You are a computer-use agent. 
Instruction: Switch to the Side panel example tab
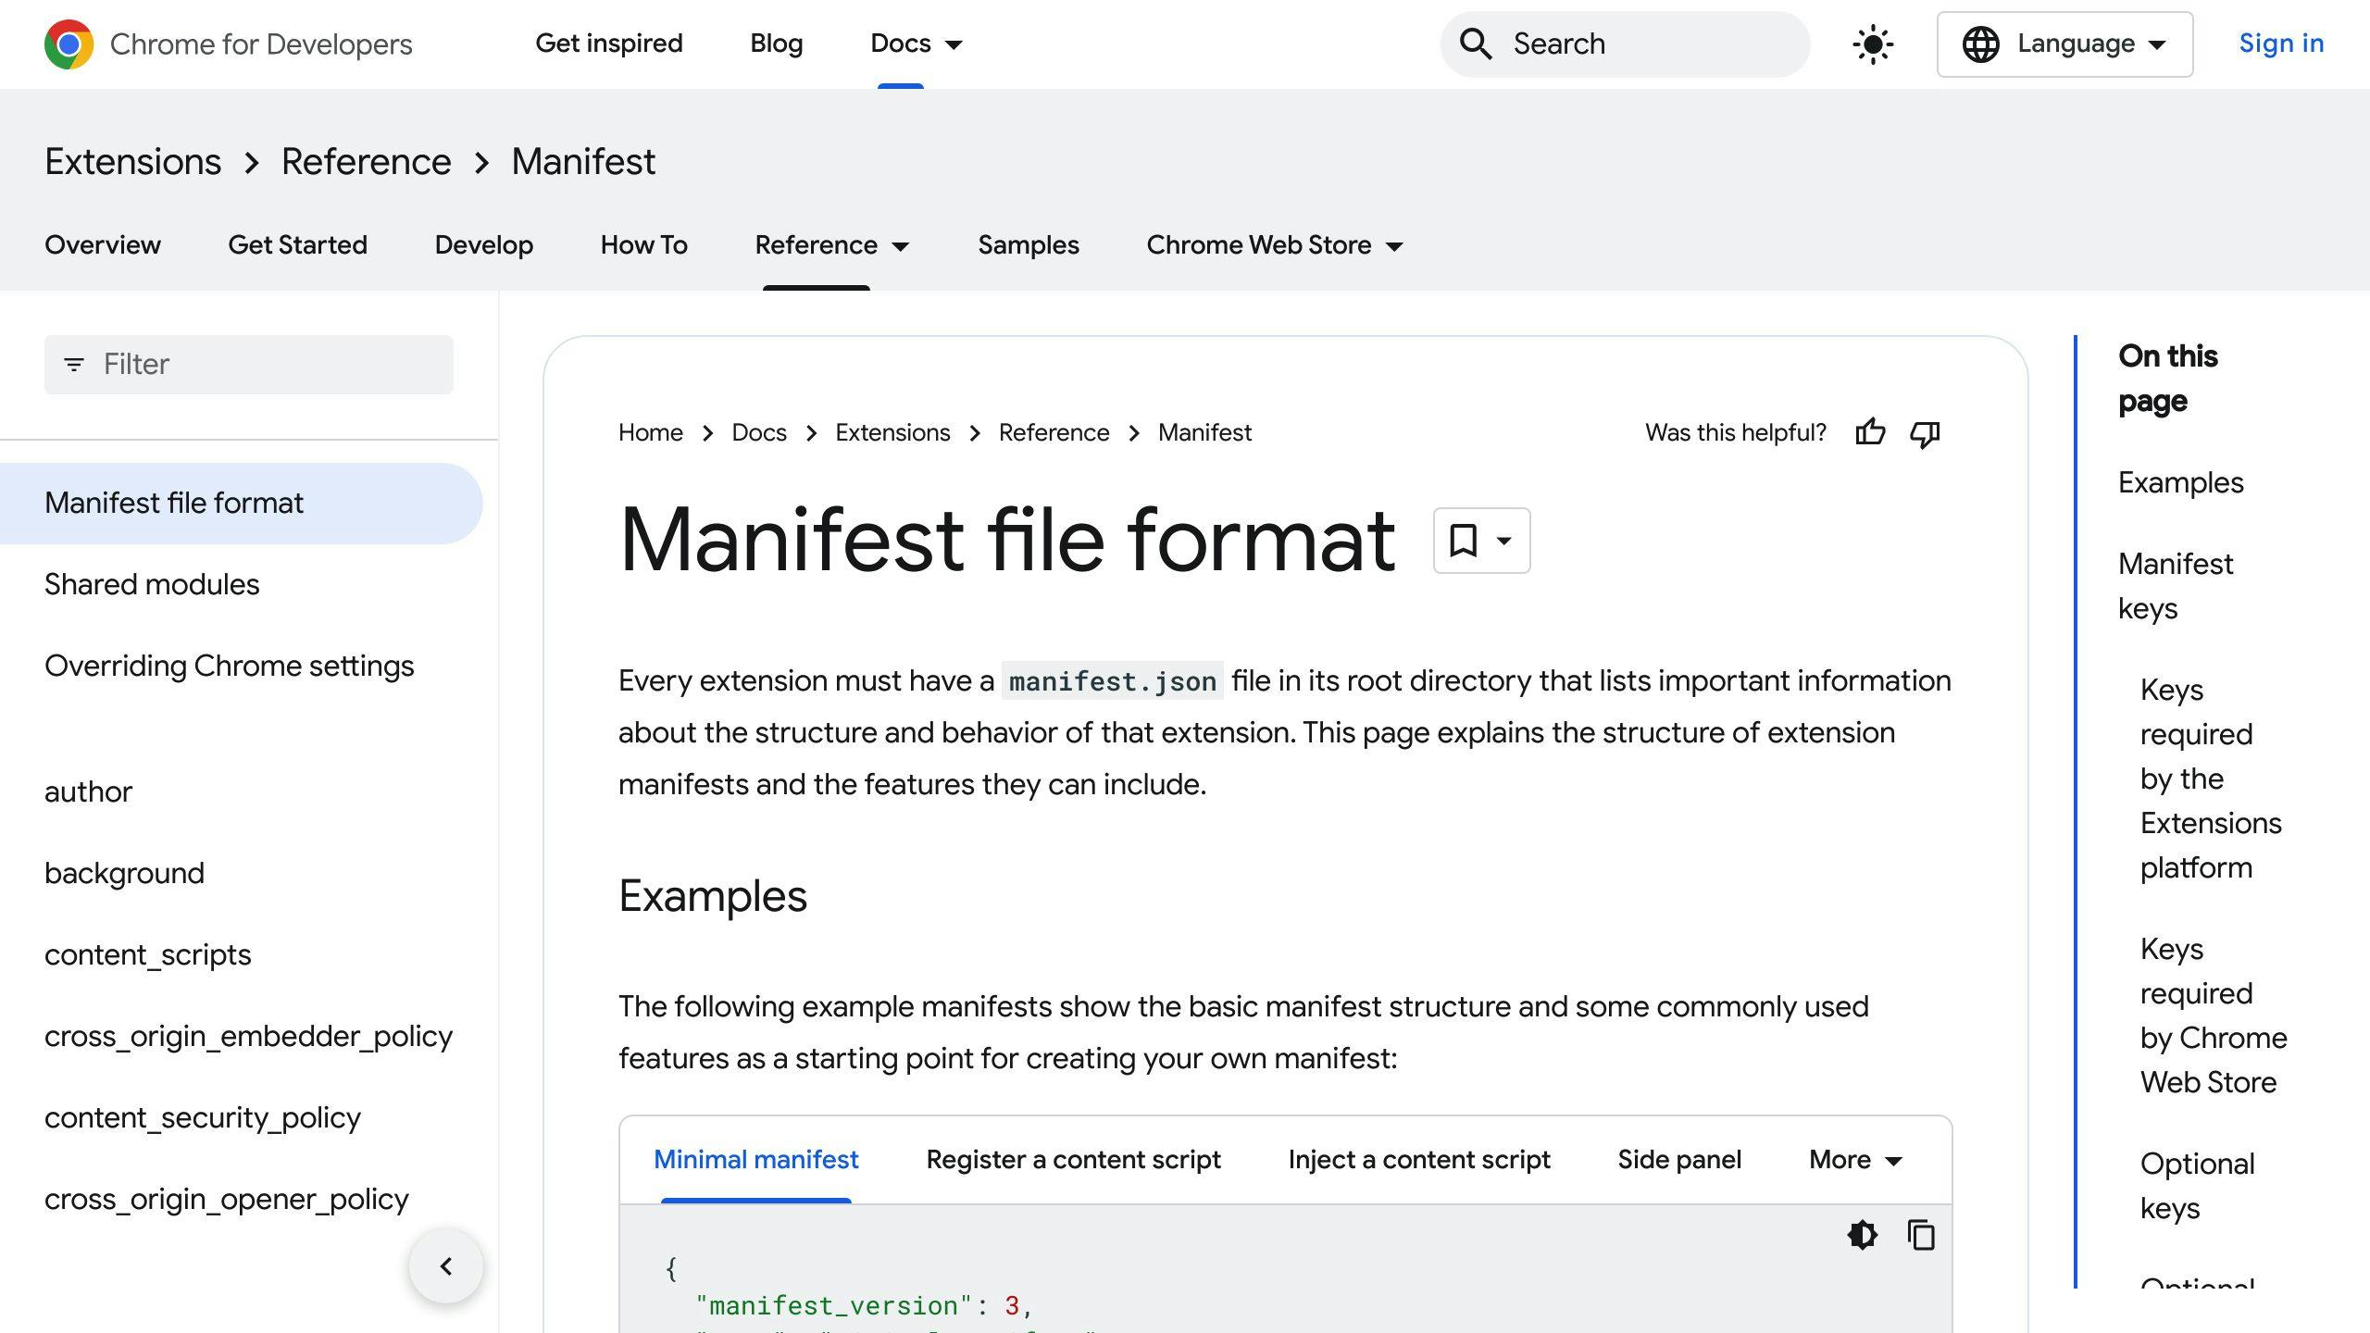click(1678, 1159)
